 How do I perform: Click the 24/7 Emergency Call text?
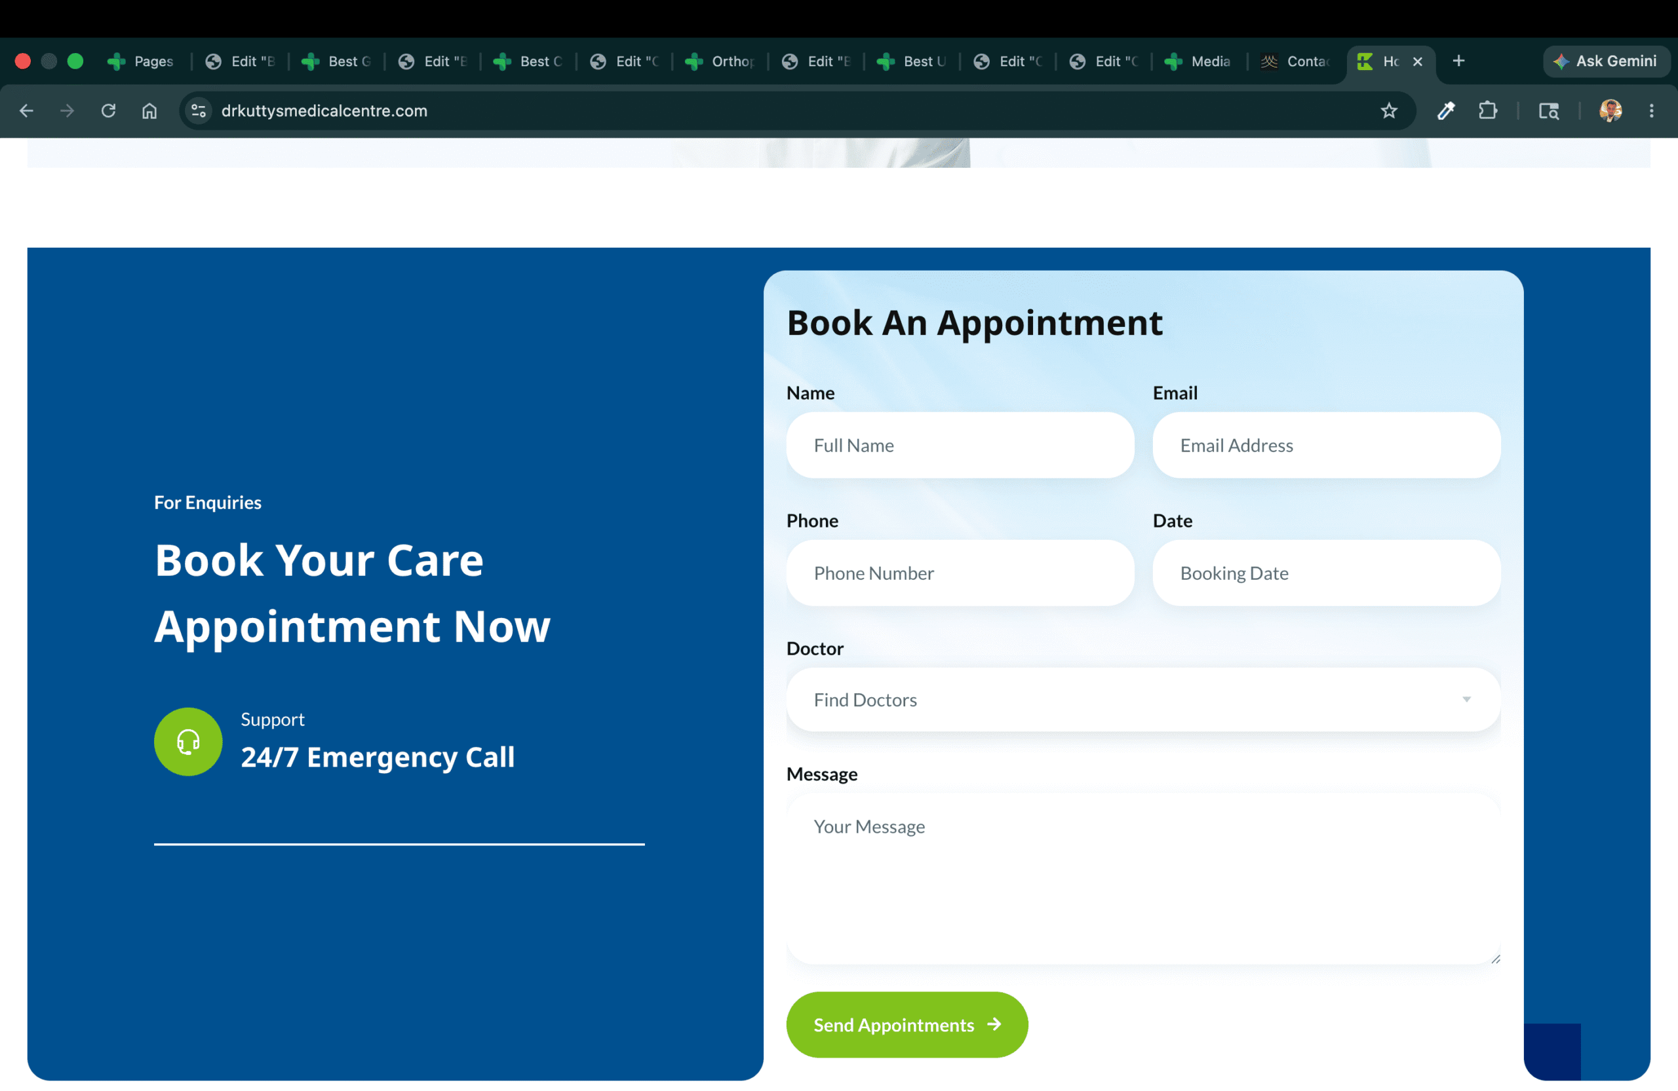pos(377,757)
